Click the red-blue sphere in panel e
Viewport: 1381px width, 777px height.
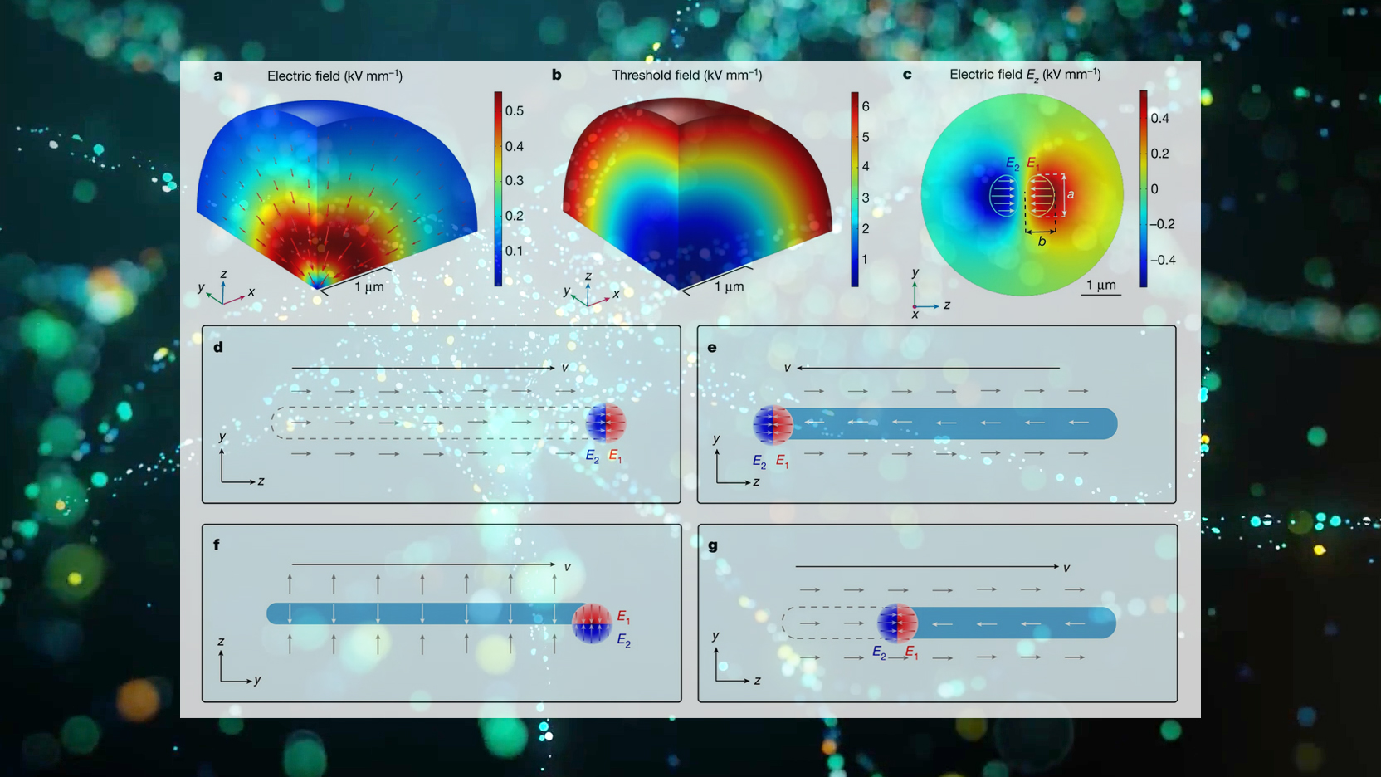click(x=773, y=424)
